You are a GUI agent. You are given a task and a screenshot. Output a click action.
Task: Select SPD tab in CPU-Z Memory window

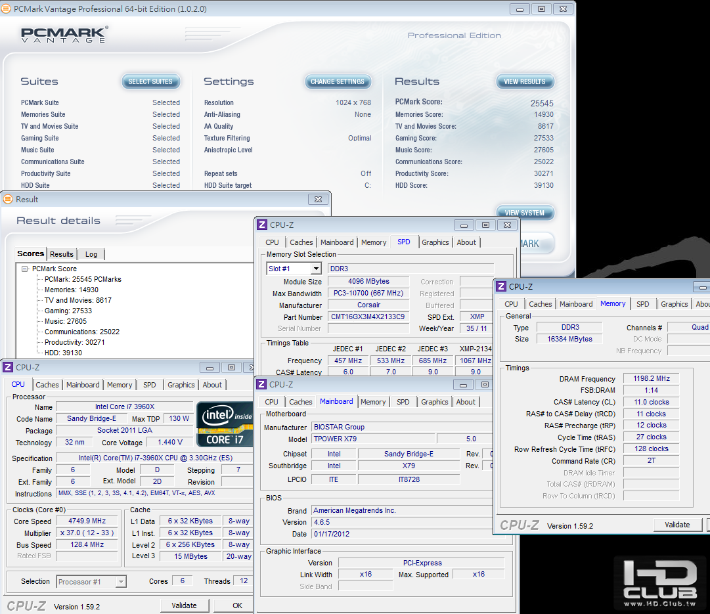tap(642, 304)
